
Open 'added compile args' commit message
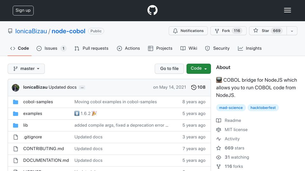tap(121, 125)
